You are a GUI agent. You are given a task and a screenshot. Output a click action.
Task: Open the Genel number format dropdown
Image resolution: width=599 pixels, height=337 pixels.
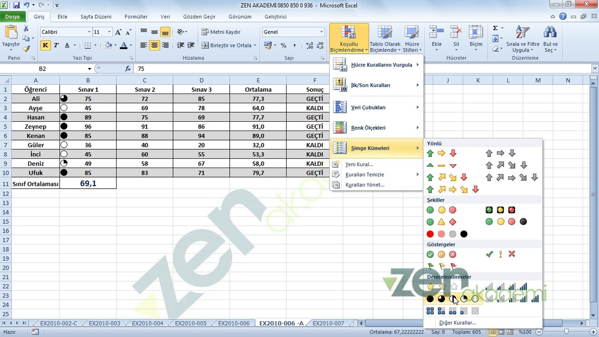(321, 32)
